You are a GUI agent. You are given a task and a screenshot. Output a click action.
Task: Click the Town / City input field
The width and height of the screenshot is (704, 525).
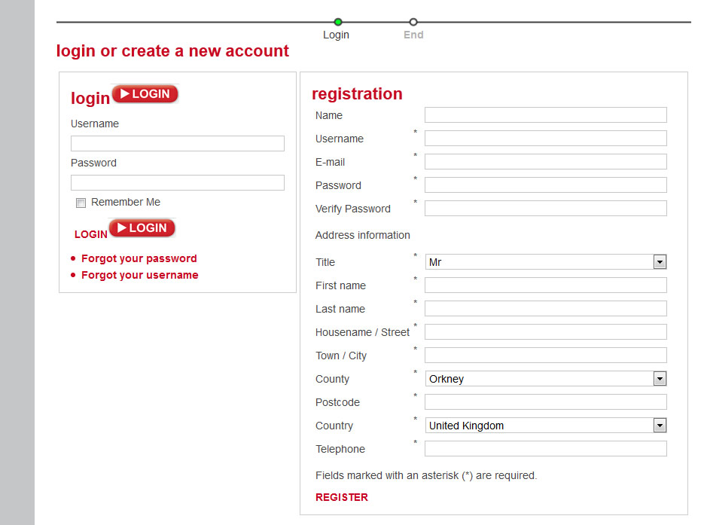point(546,356)
